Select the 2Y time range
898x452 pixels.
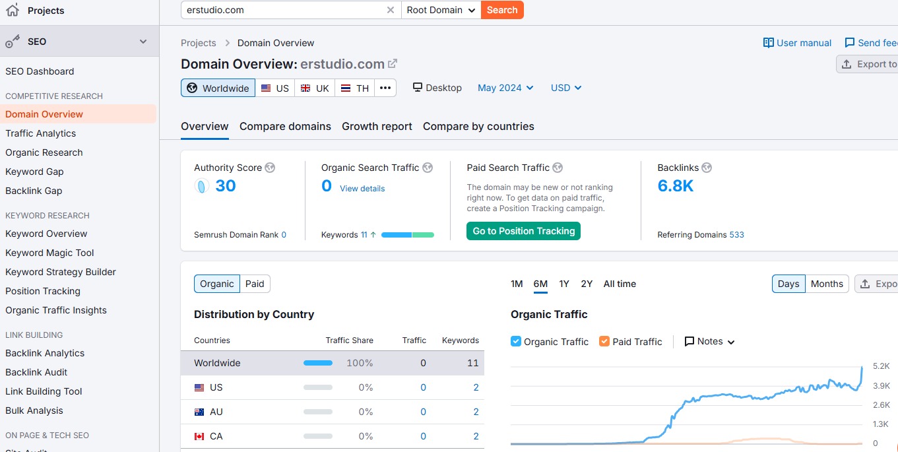587,284
